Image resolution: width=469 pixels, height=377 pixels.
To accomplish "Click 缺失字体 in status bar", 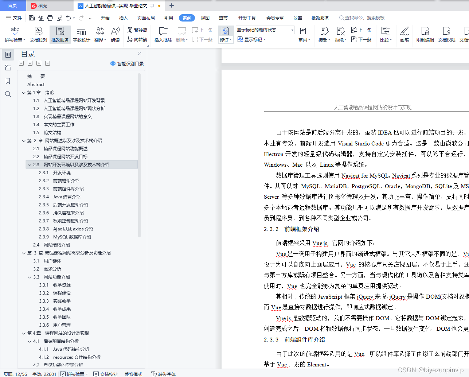I will pyautogui.click(x=164, y=374).
